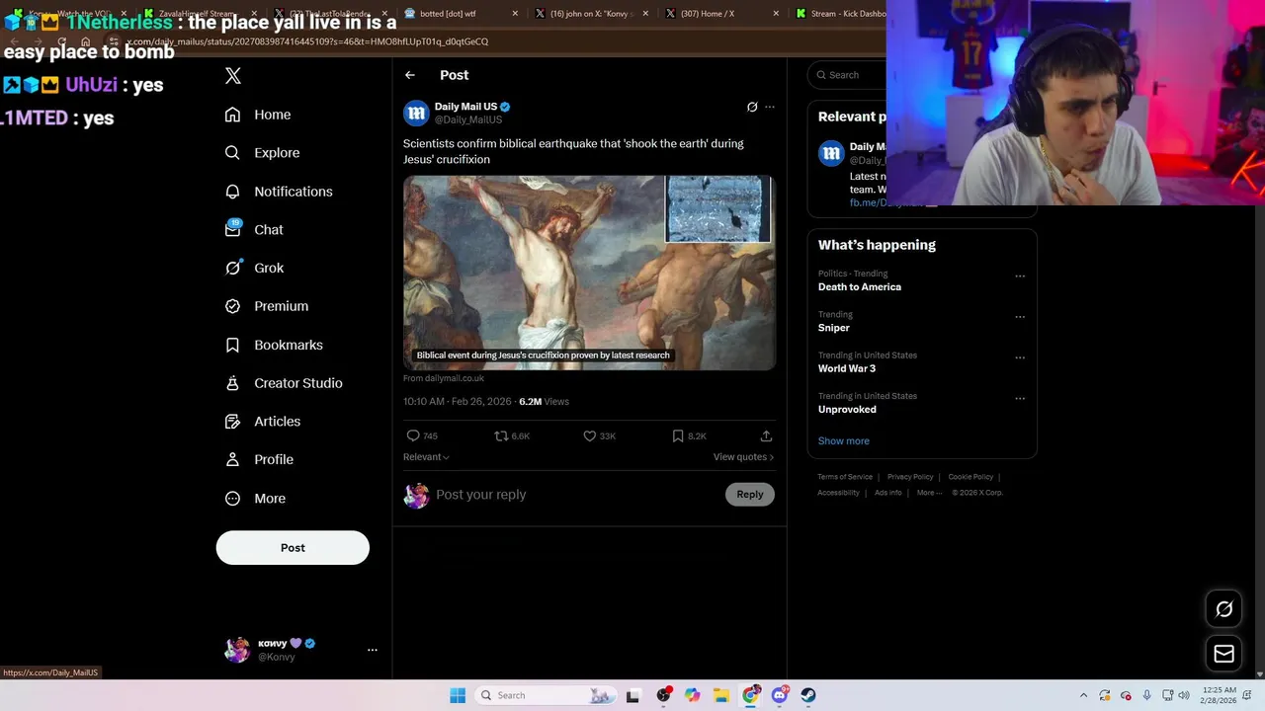Open the Relevant replies sort dropdown

click(426, 457)
